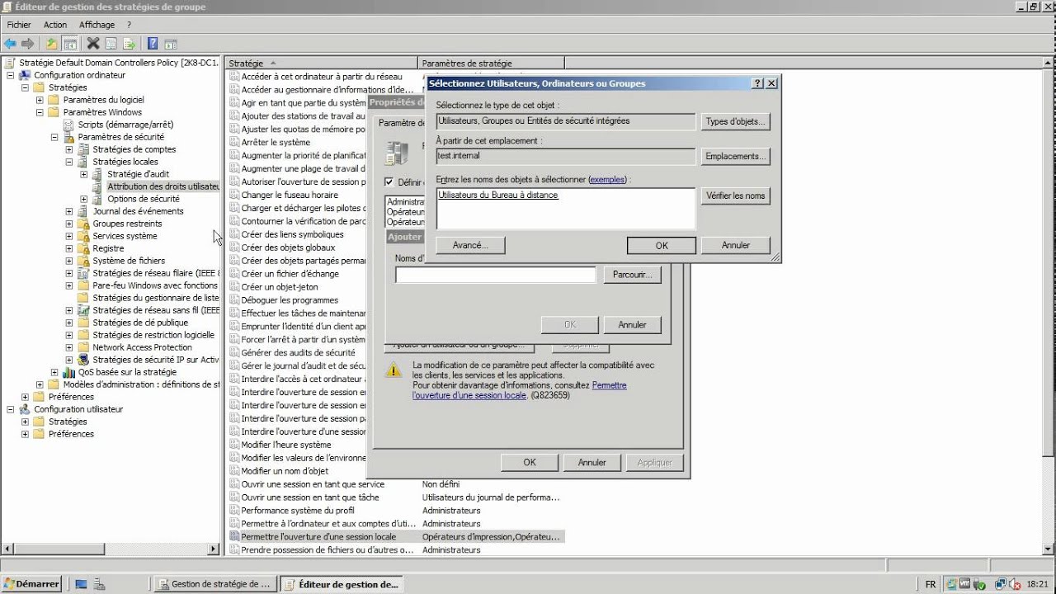Confirm with OK in the selection dialog
Viewport: 1056px width, 594px height.
coord(662,245)
